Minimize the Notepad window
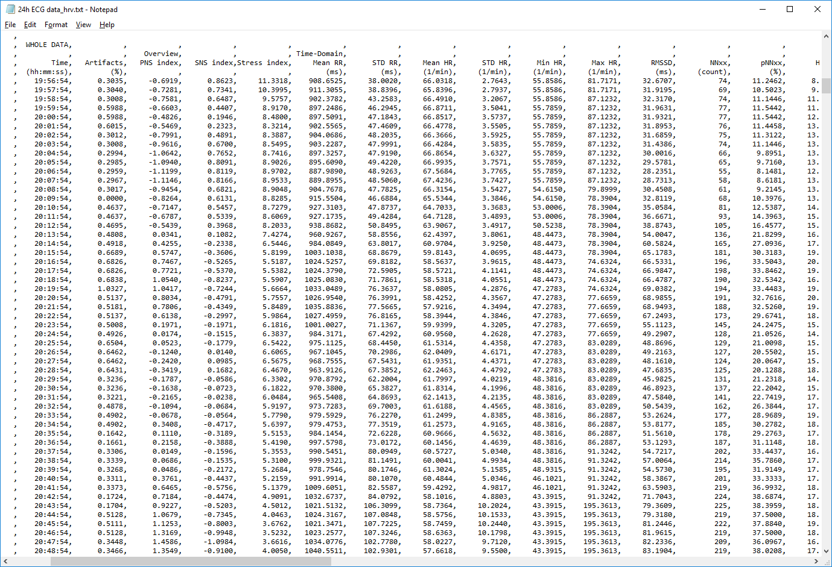832x567 pixels. (x=762, y=9)
